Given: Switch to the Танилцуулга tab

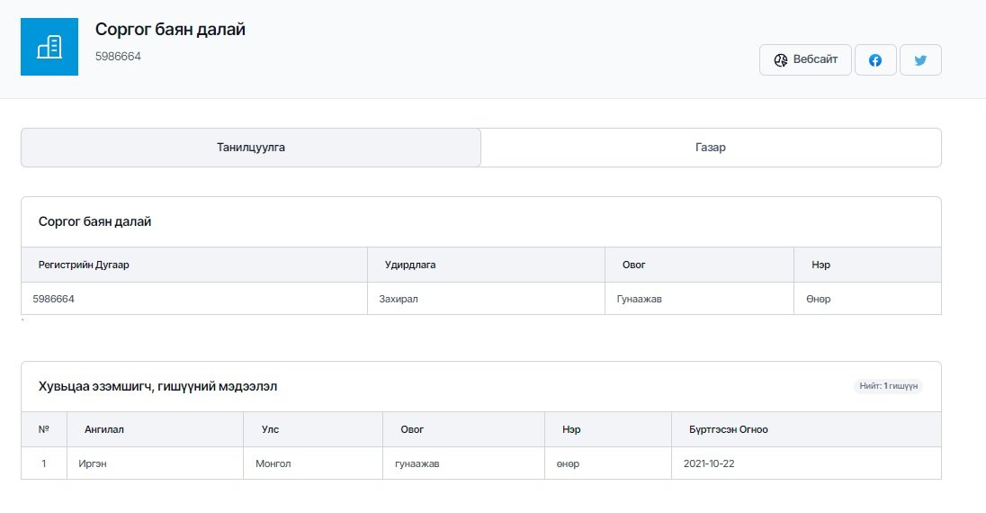Looking at the screenshot, I should [251, 148].
